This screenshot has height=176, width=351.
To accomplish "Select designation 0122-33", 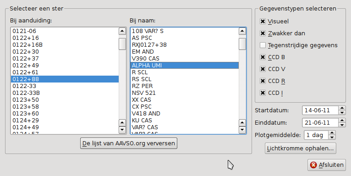I will pos(65,86).
